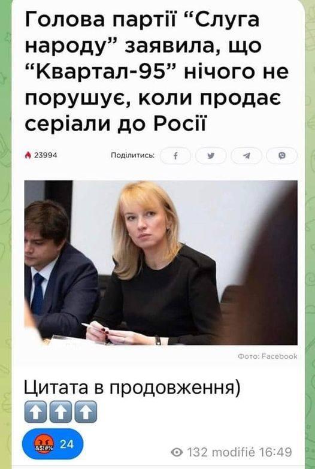This screenshot has height=469, width=315.
Task: Click the 132 view count number
Action: [x=197, y=452]
